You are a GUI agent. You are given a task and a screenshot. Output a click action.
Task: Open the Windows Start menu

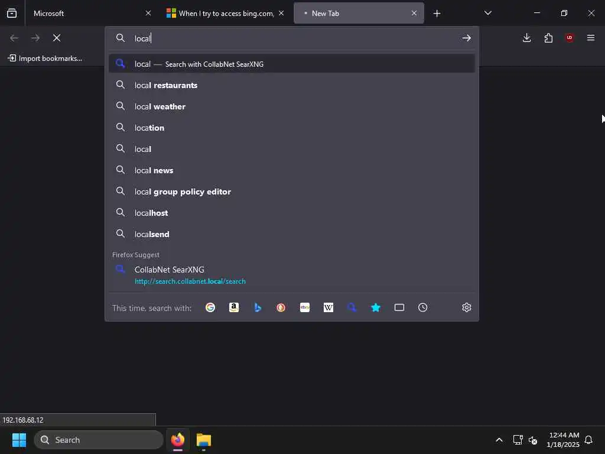[19, 440]
